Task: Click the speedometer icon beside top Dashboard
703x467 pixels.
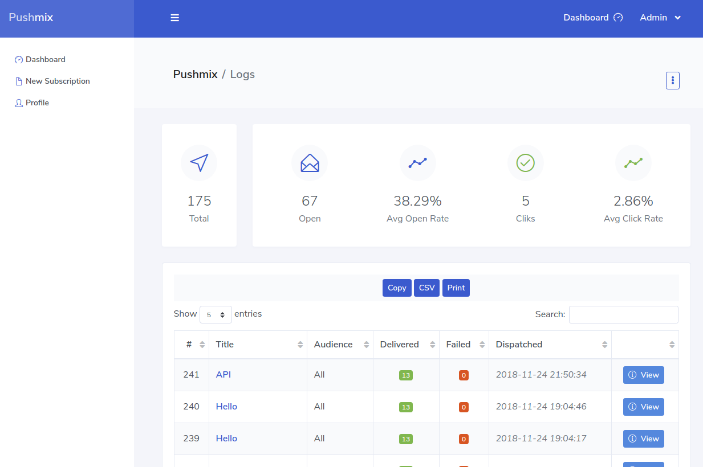Action: 618,18
